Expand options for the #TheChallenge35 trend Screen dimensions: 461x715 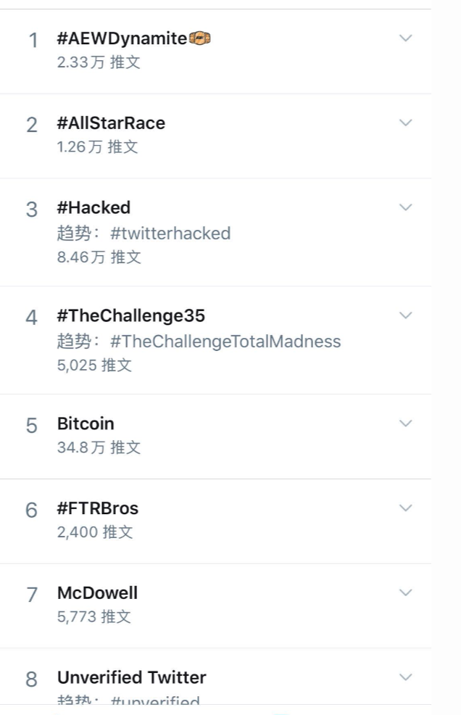[406, 315]
